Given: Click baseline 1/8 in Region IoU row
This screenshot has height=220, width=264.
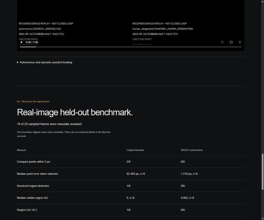Looking at the screenshot, I should click(x=128, y=210).
